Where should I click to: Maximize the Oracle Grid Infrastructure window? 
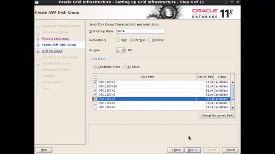(232, 2)
